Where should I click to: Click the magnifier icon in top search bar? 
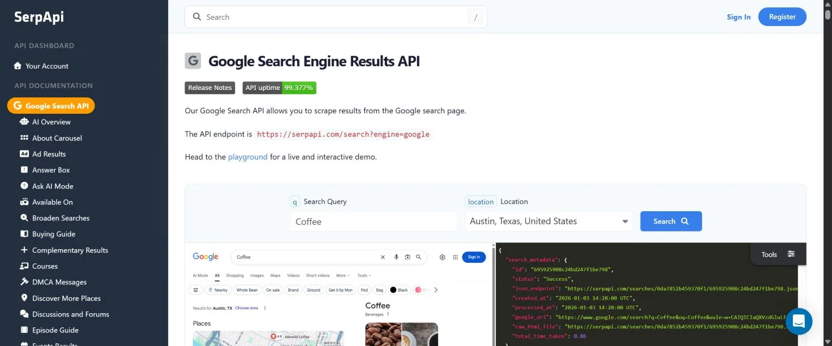[x=197, y=17]
